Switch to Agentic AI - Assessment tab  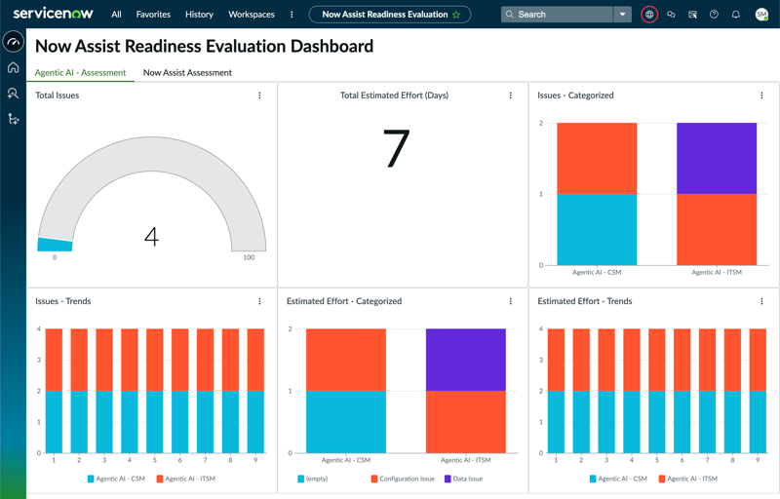coord(80,72)
